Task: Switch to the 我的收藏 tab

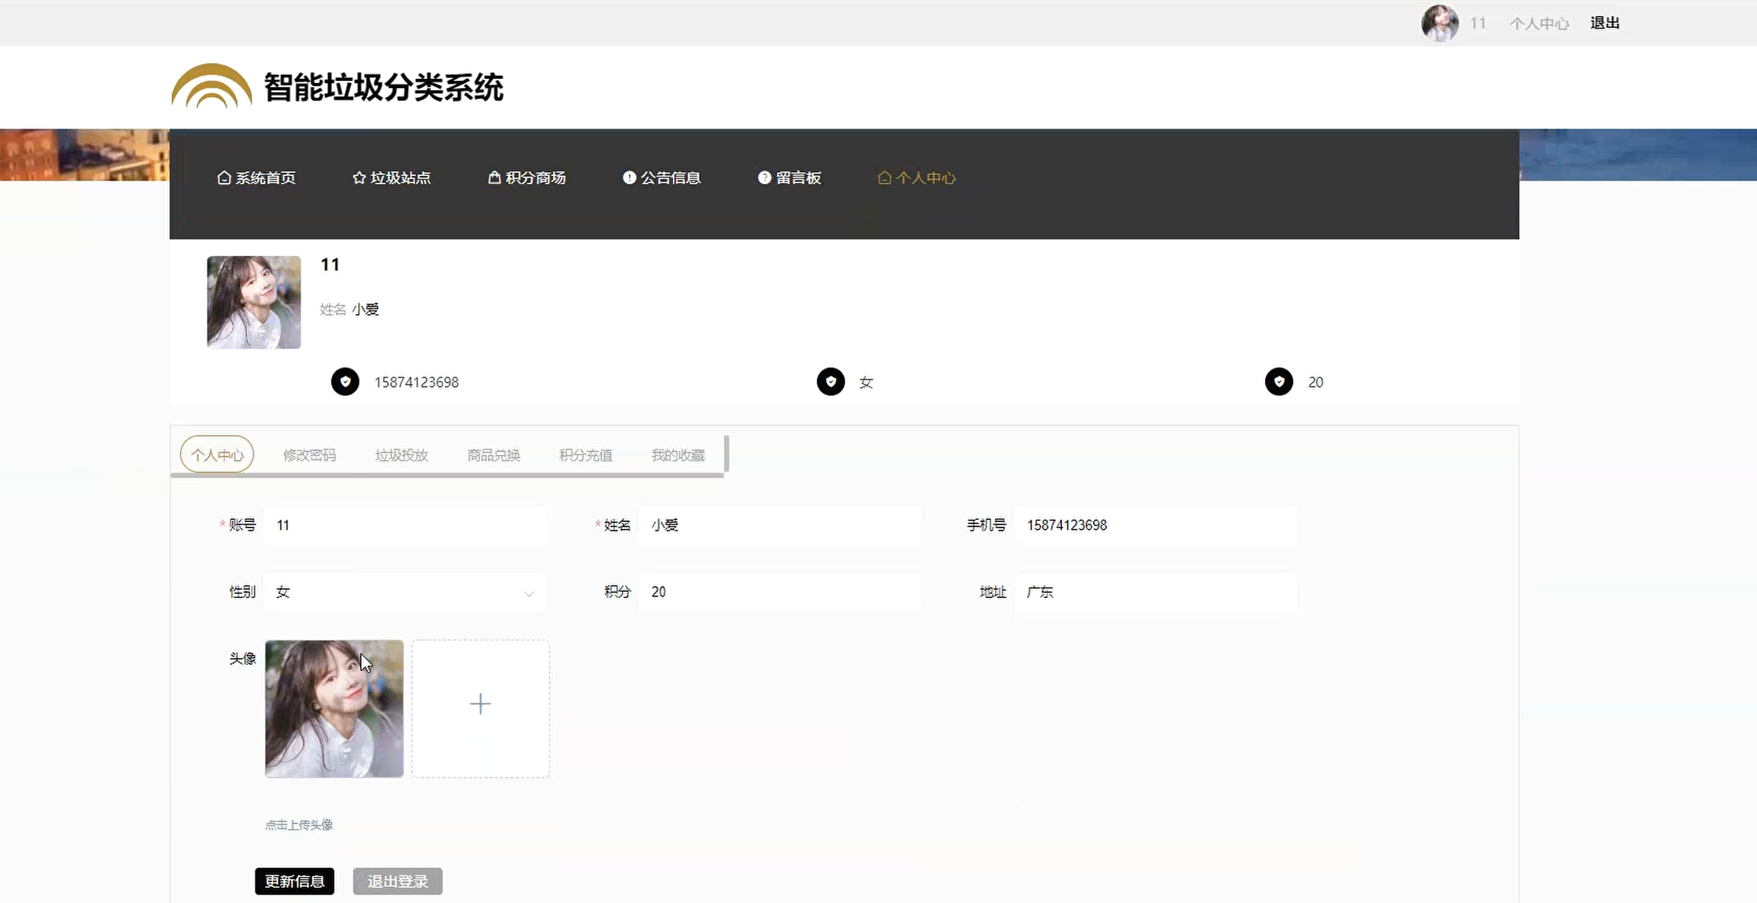Action: pos(678,455)
